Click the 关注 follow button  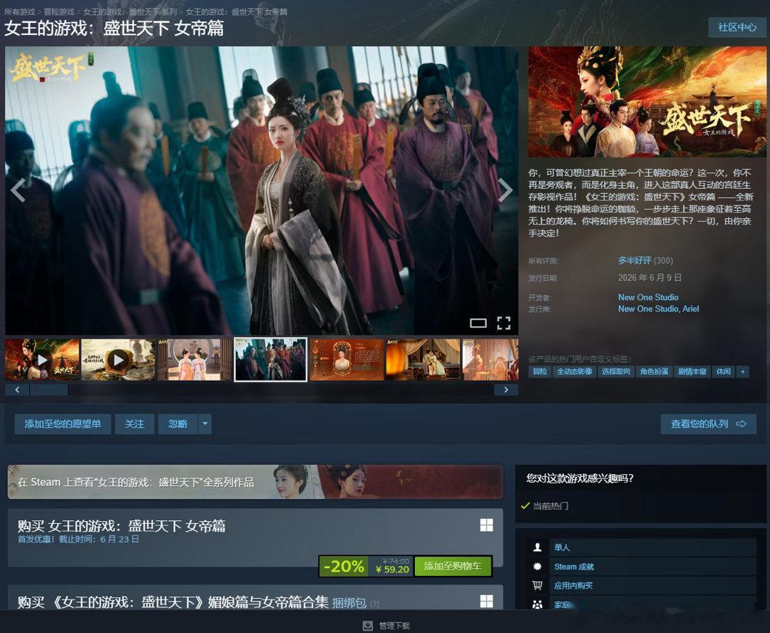pyautogui.click(x=135, y=424)
